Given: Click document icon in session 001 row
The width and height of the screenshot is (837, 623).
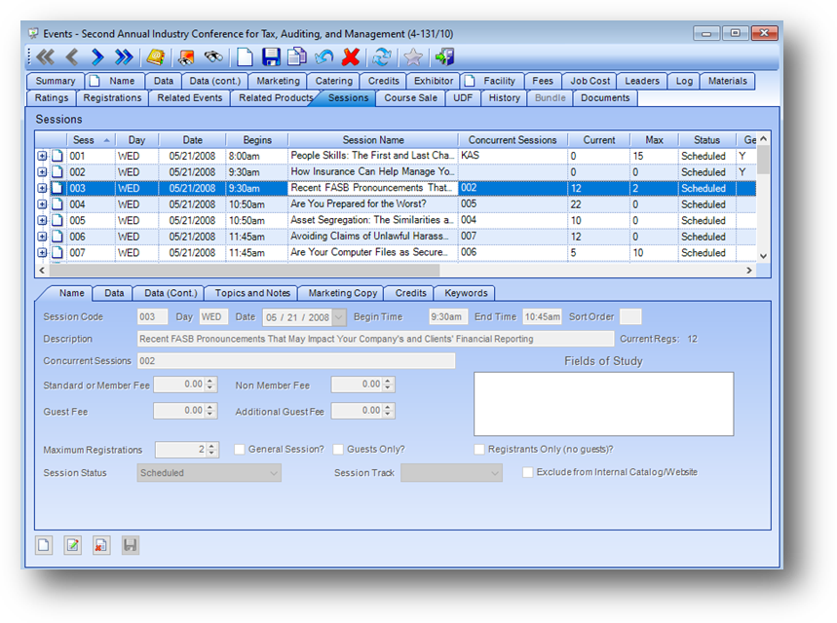Looking at the screenshot, I should (57, 156).
